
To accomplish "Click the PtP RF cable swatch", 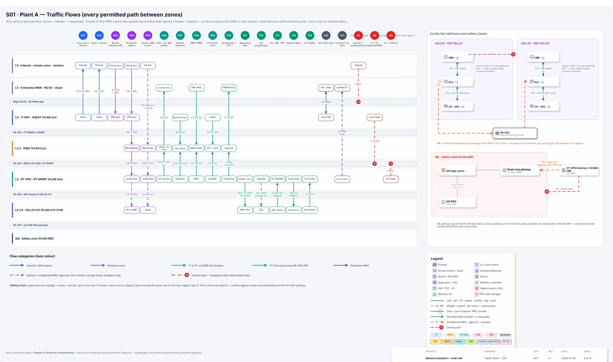I will (x=506, y=342).
